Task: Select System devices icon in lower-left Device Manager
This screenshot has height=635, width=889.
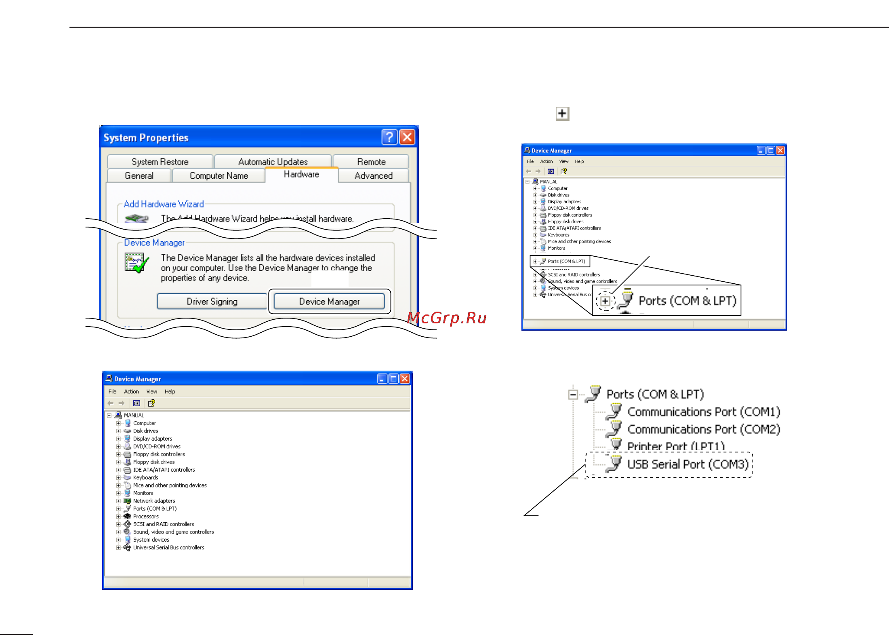Action: [127, 540]
